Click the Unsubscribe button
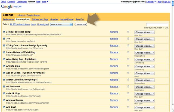This screenshot has width=174, height=112. coord(81,24)
